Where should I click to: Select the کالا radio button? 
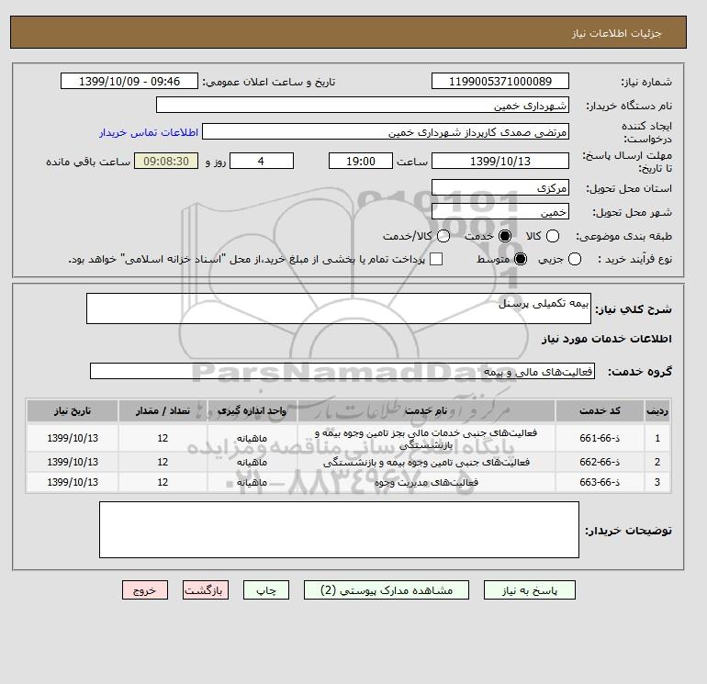pos(553,236)
